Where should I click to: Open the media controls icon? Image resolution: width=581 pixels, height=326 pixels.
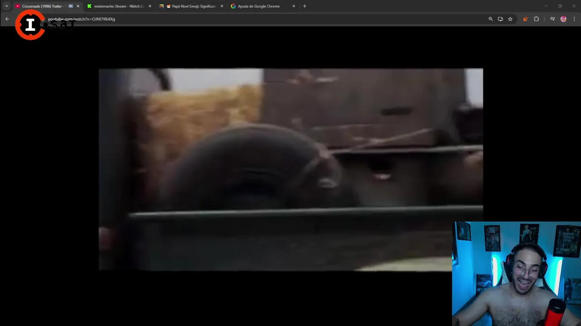(x=552, y=19)
